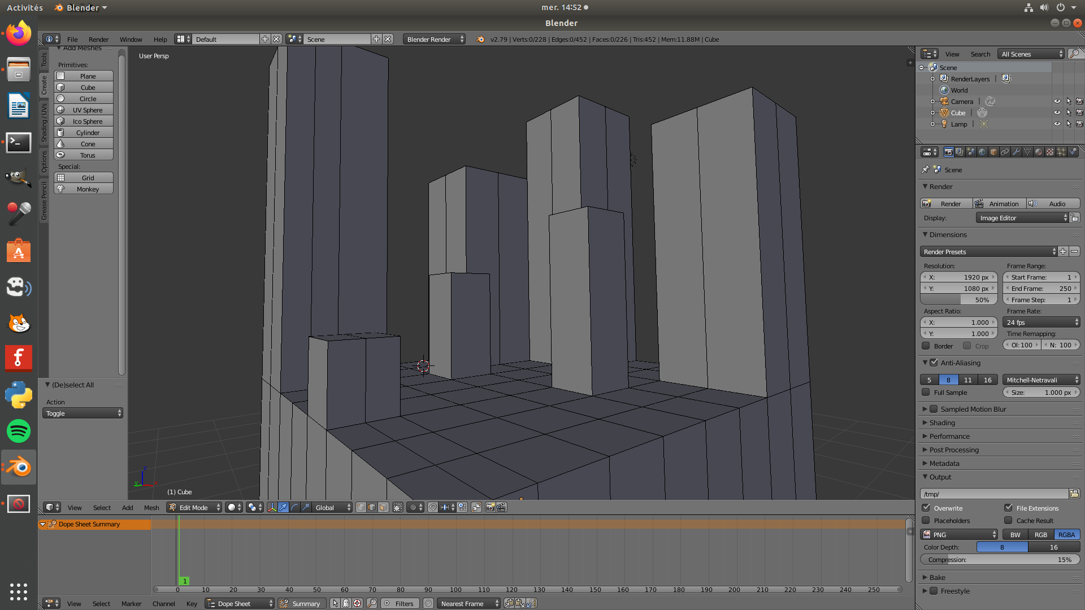Open the Mitchell-Netravali filter dropdown
Image resolution: width=1085 pixels, height=610 pixels.
pyautogui.click(x=1041, y=380)
